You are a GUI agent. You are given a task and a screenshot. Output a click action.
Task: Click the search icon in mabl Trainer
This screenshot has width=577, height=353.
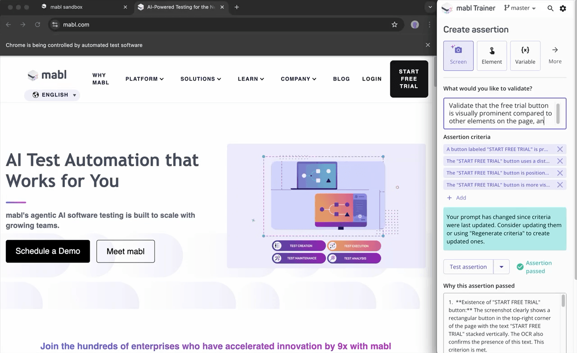[550, 8]
